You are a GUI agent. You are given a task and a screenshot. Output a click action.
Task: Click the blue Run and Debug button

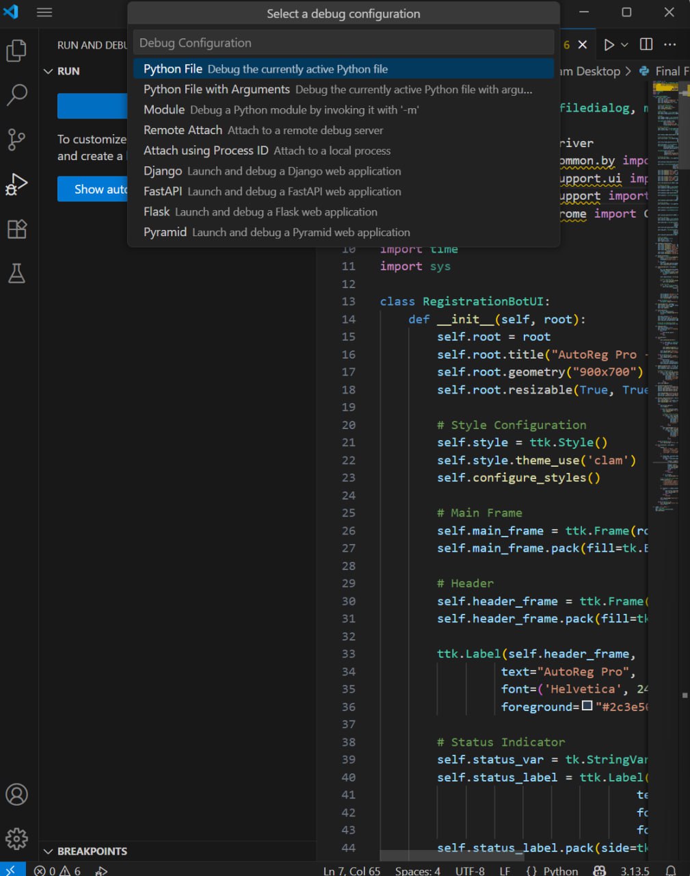point(92,106)
